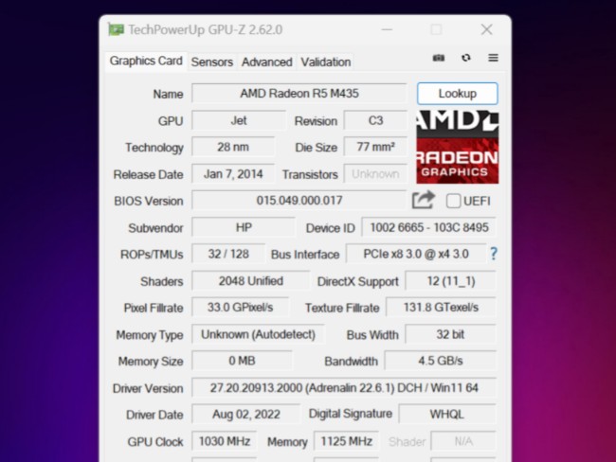Minimize the GPU-Z window
Image resolution: width=616 pixels, height=462 pixels.
click(387, 29)
